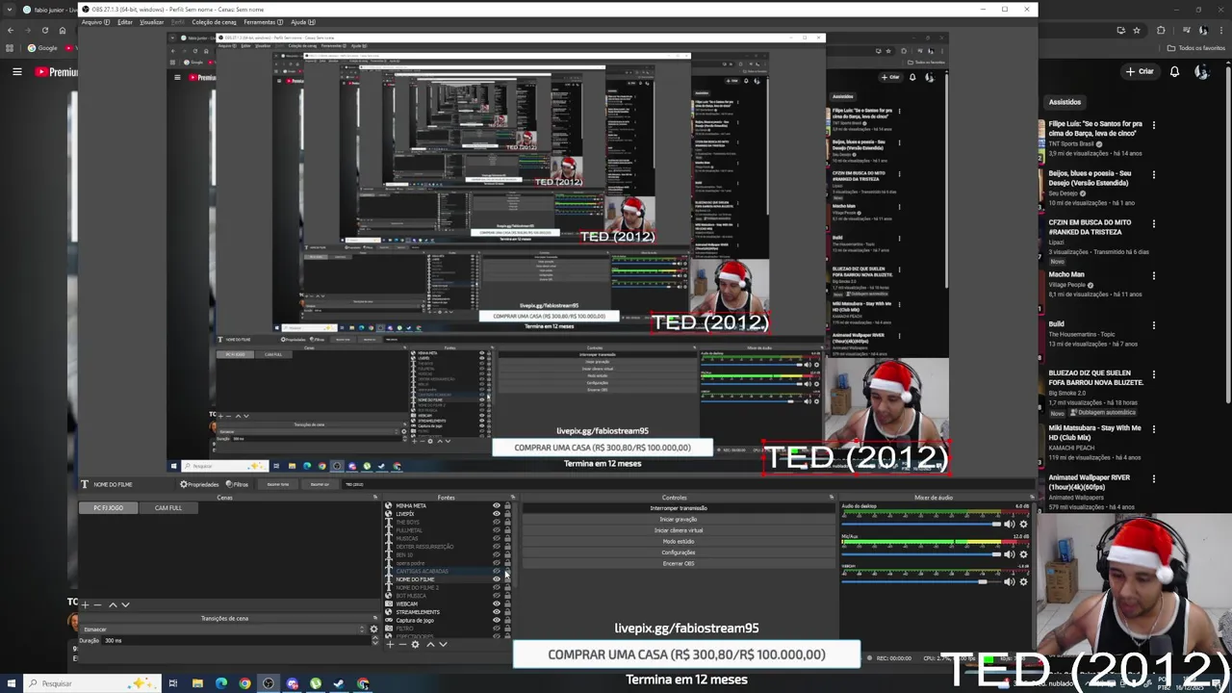Show the DEXTER RESSURREIÇÃO source
This screenshot has height=693, width=1232.
tap(497, 547)
